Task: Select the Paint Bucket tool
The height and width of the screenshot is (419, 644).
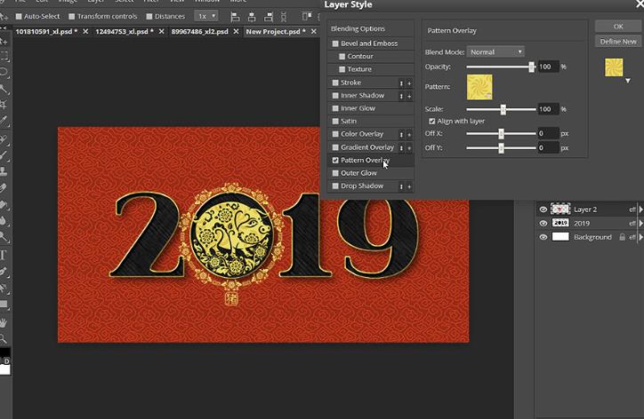Action: click(x=4, y=204)
